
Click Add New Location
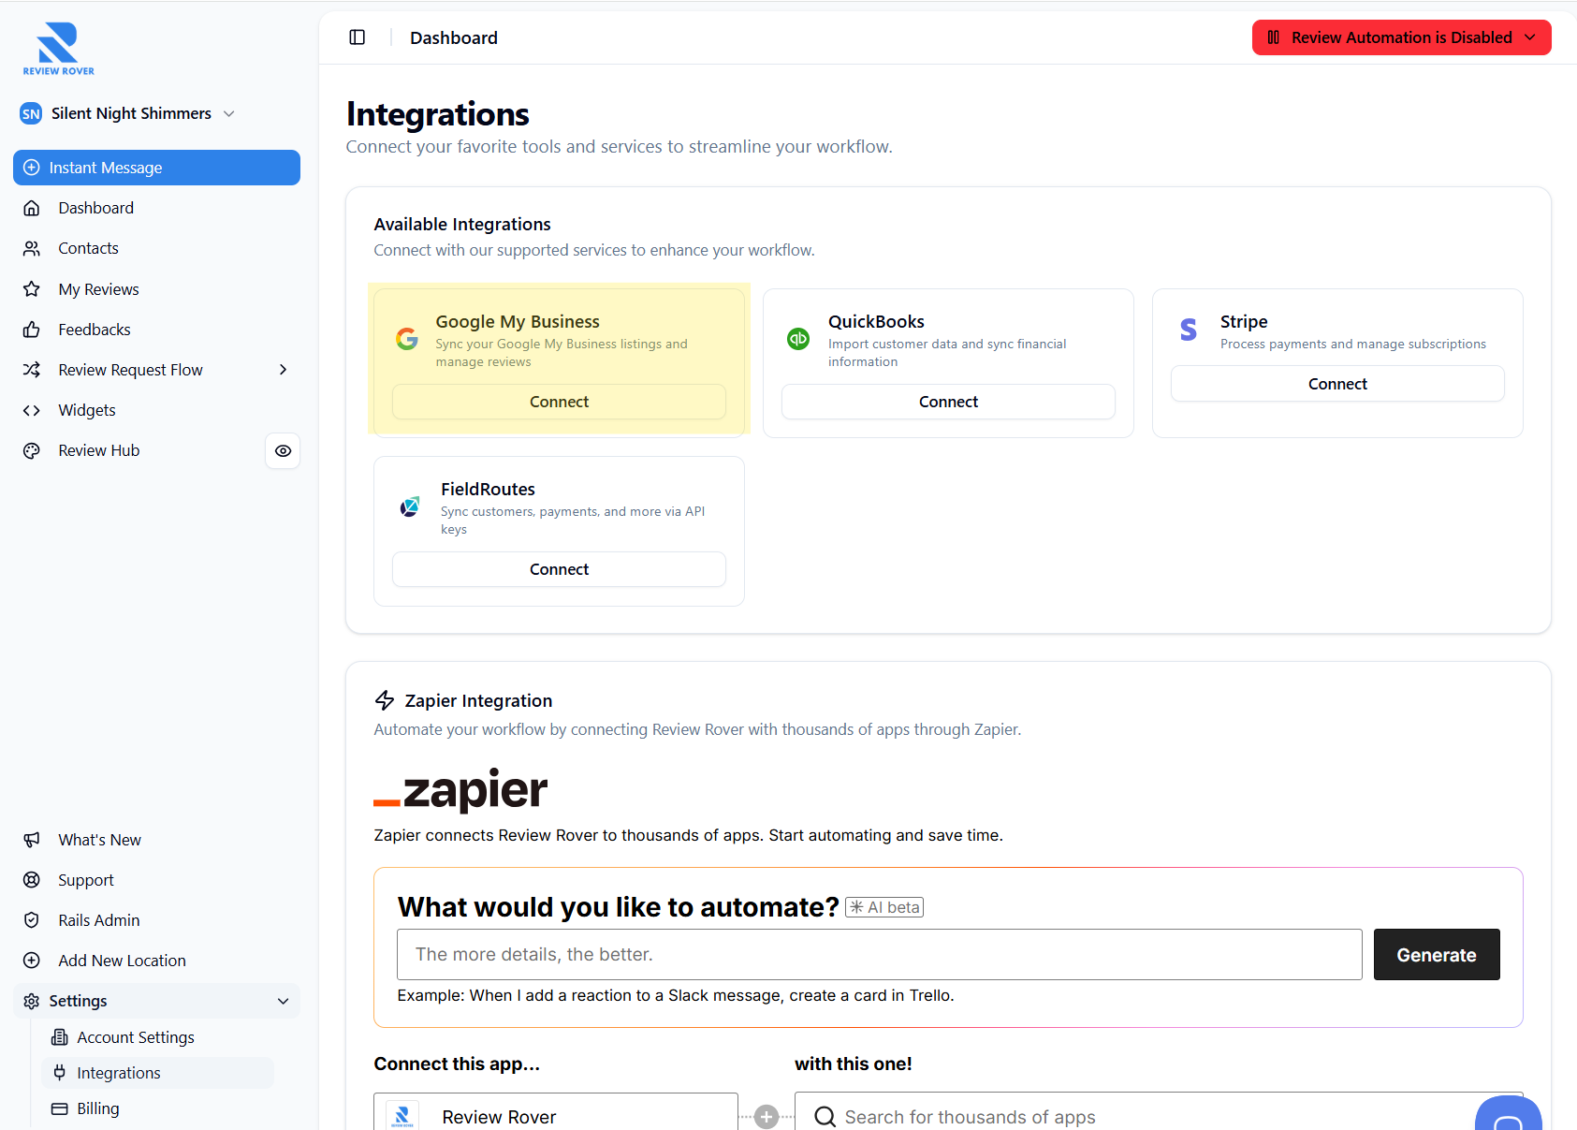pyautogui.click(x=122, y=961)
